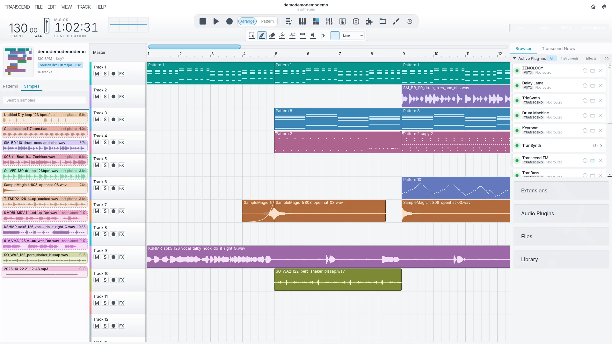Viewport: 612px width, 344px height.
Task: Toggle ZENOLOGY plug-in power indicator
Action: 517,71
